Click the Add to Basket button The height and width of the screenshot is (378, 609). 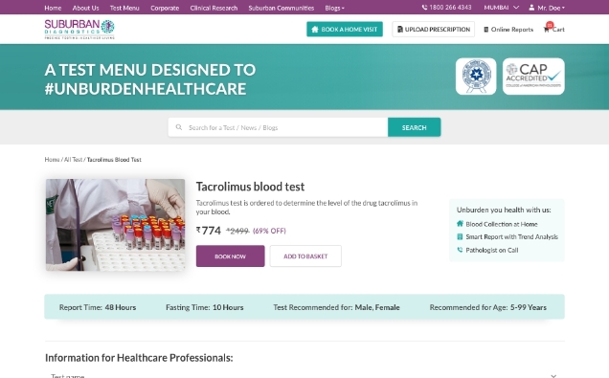pyautogui.click(x=305, y=256)
